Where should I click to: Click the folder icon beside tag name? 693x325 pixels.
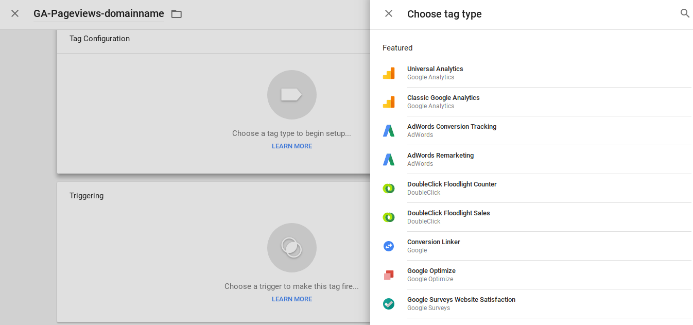click(177, 14)
